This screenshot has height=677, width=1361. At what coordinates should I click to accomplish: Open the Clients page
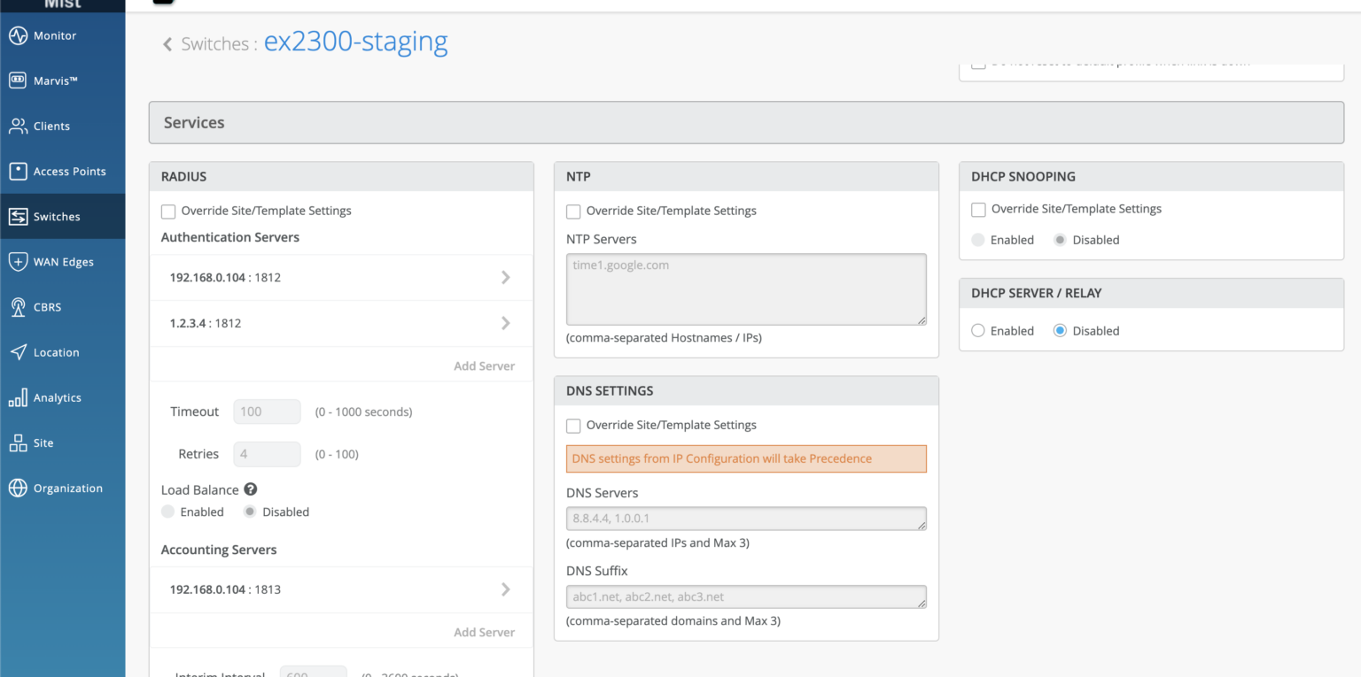pyautogui.click(x=51, y=126)
